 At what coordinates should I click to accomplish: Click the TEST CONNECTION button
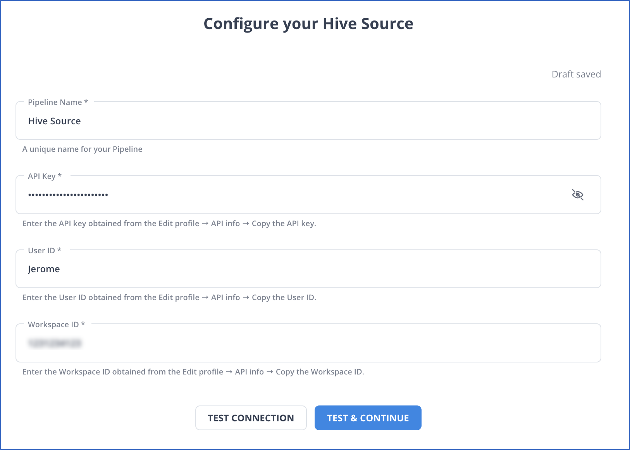click(x=251, y=418)
